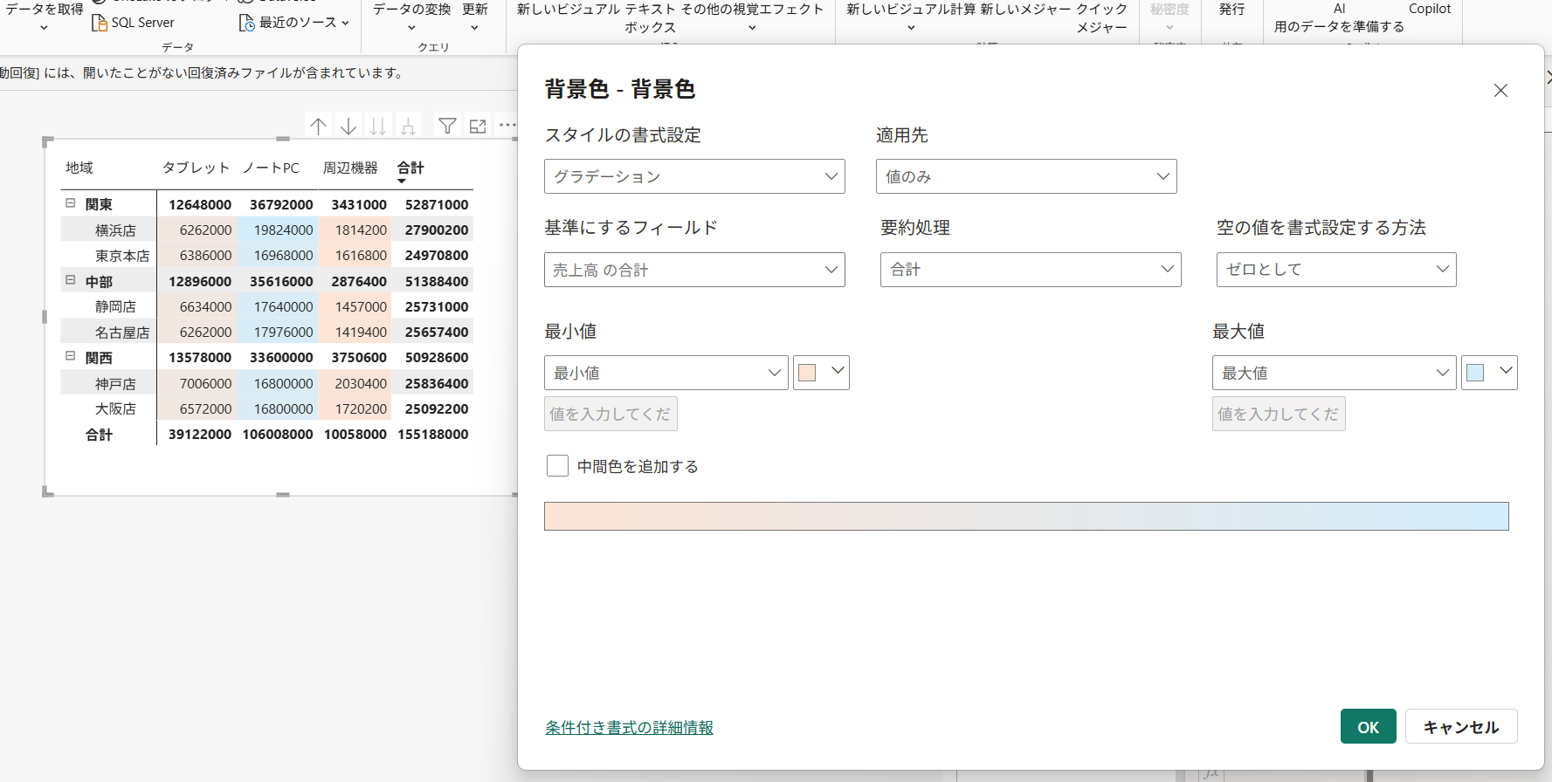Screen dimensions: 1552x782
Task: Open the 空の値を書式設定する方法 dropdown
Action: (x=1336, y=270)
